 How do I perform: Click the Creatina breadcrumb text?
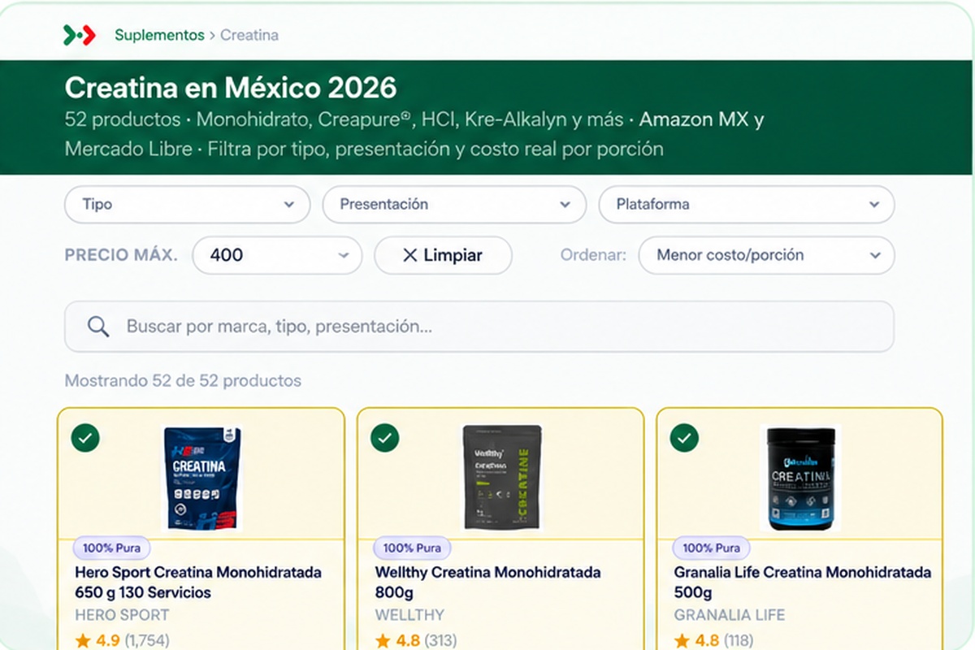[249, 35]
